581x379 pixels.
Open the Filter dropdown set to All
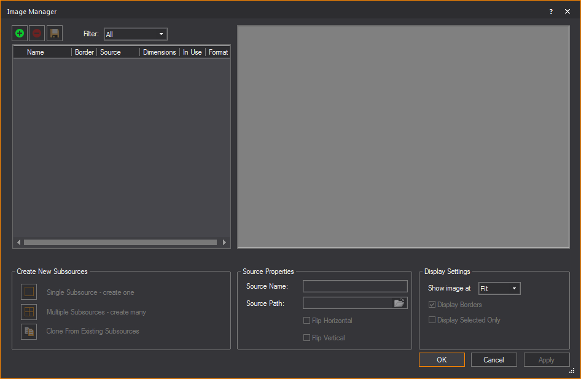pos(135,34)
